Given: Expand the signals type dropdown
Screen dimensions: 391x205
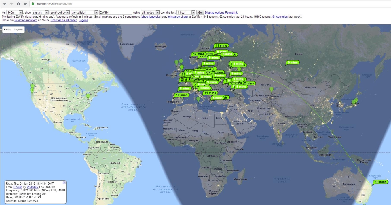Looking at the screenshot, I should [41, 12].
